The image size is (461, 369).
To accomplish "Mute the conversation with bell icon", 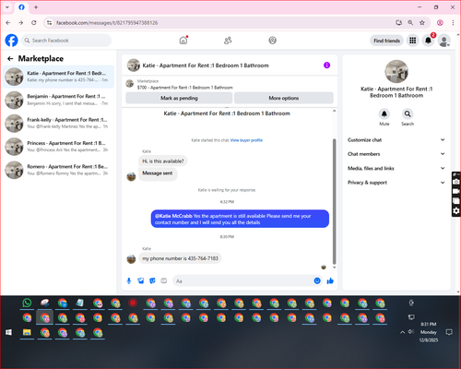I will tap(384, 113).
